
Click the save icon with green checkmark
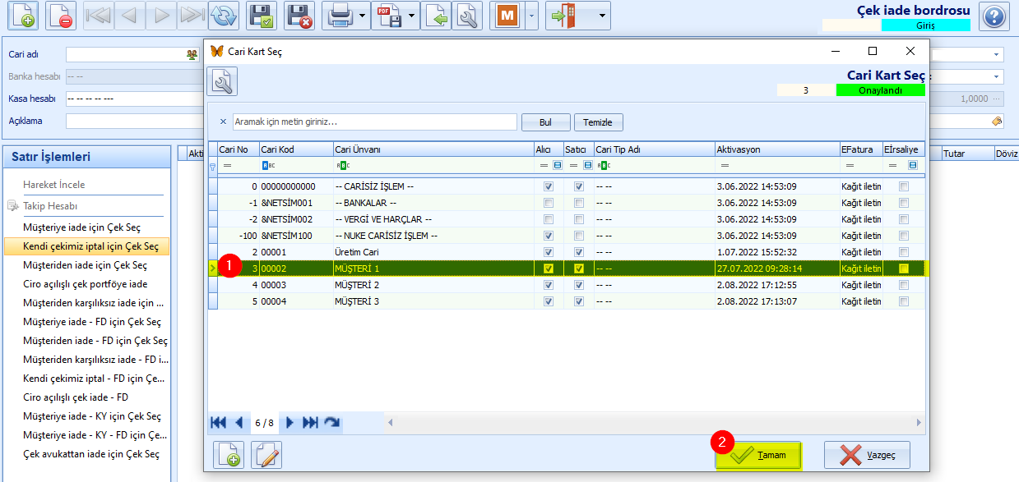tap(262, 16)
